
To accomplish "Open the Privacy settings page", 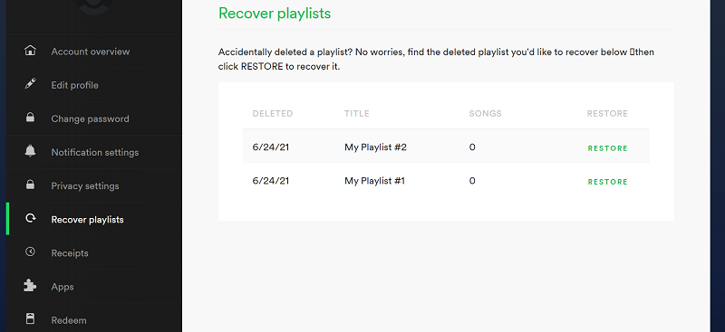I will 85,186.
